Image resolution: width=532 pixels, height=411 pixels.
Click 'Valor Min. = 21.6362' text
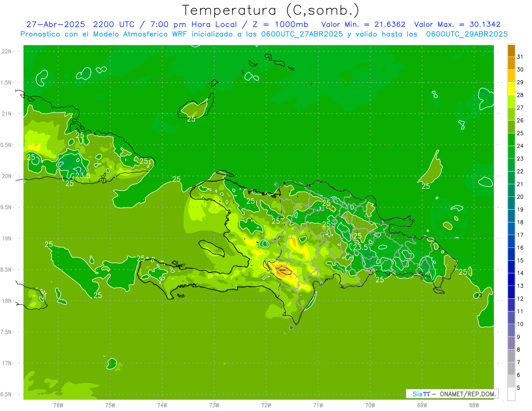pos(363,24)
